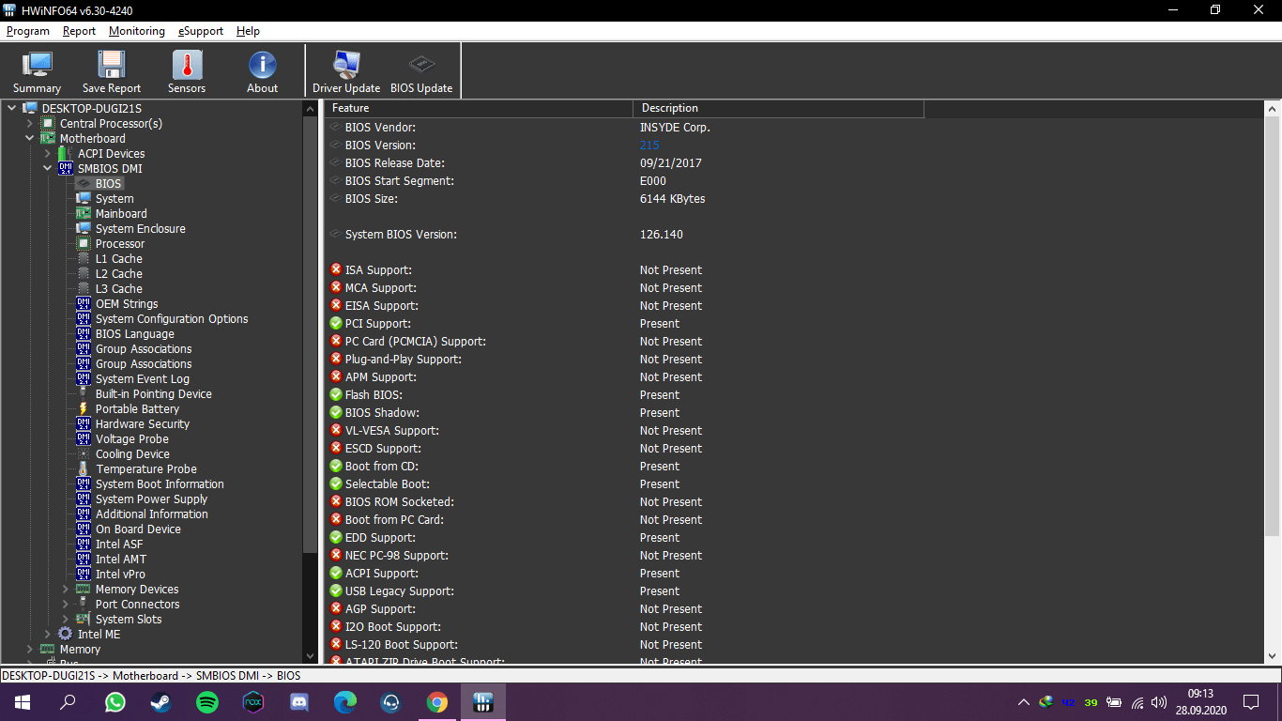Image resolution: width=1282 pixels, height=721 pixels.
Task: Expand the Central Processor(s) node
Action: tap(30, 123)
